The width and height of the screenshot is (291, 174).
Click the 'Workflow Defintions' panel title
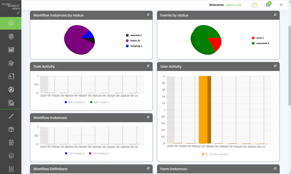pos(50,169)
